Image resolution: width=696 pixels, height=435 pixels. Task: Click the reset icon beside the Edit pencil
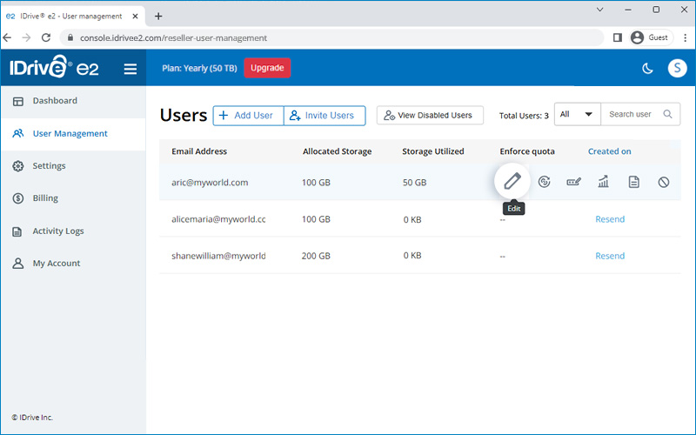(544, 182)
